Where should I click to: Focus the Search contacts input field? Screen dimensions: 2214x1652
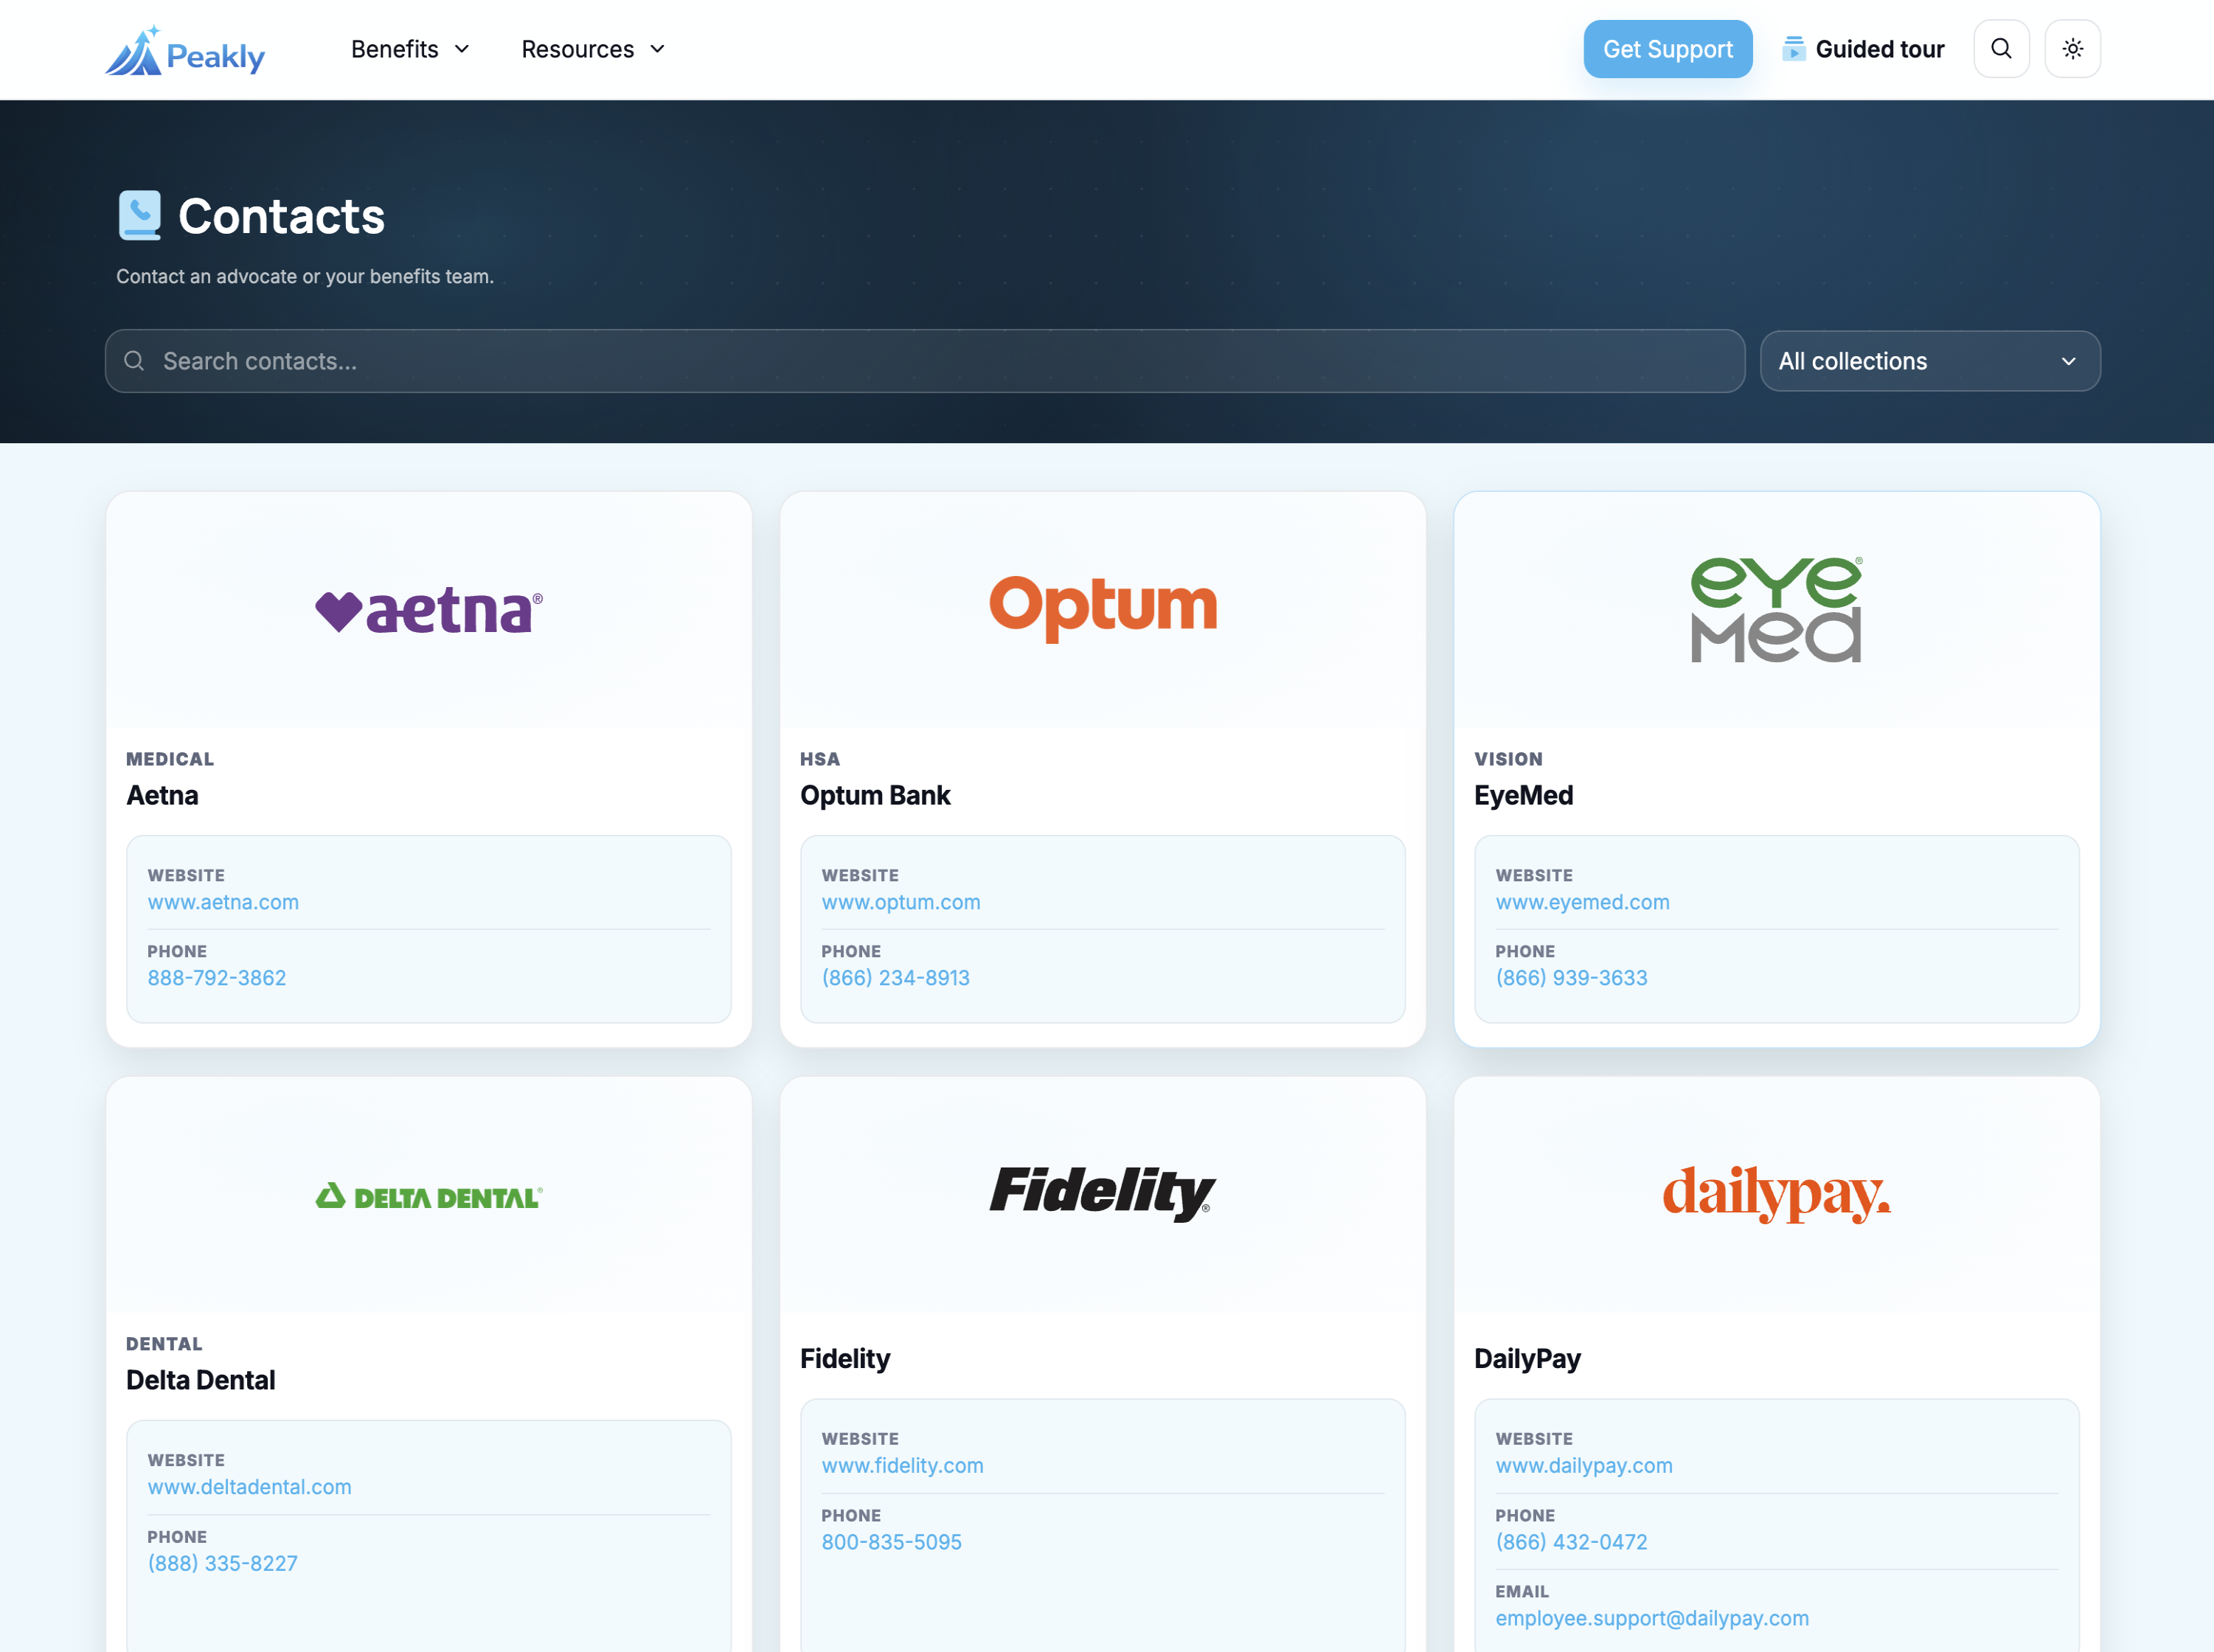click(925, 361)
